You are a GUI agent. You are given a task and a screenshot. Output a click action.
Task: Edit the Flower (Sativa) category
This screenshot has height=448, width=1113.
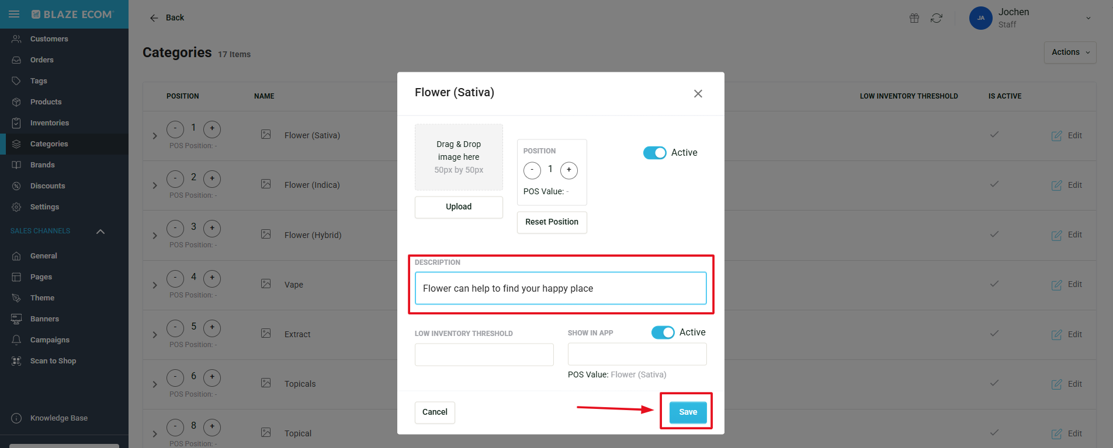pos(1066,136)
